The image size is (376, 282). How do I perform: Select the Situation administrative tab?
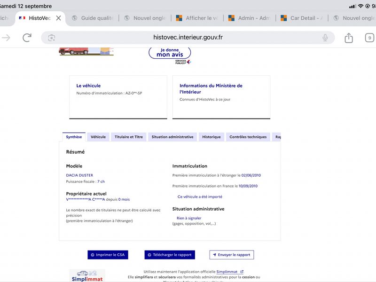[x=172, y=137]
